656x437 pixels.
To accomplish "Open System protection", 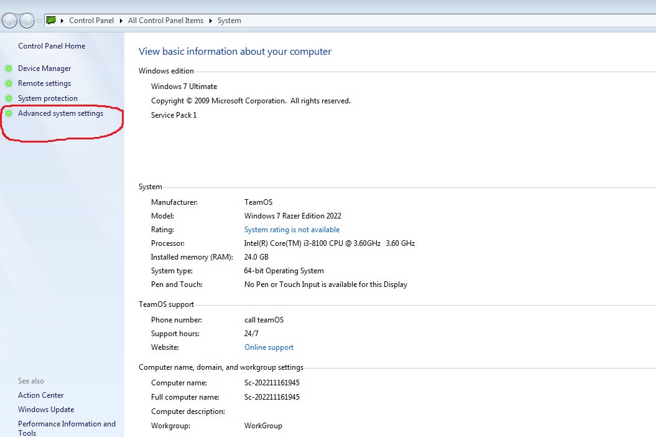I will coord(48,98).
